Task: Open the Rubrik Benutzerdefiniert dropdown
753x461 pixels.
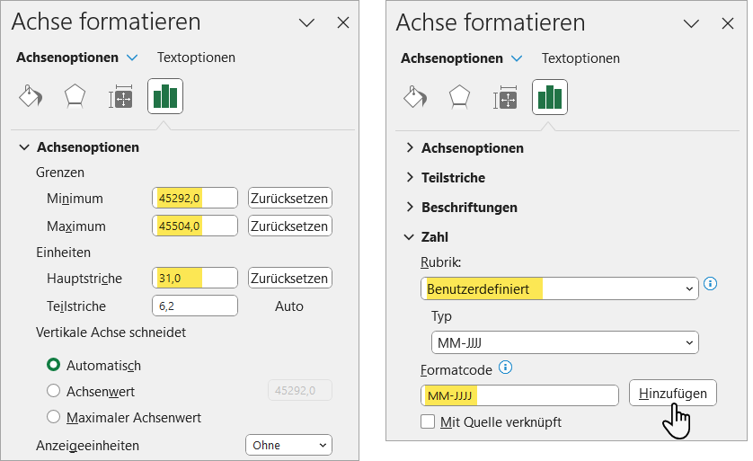Action: coord(559,289)
